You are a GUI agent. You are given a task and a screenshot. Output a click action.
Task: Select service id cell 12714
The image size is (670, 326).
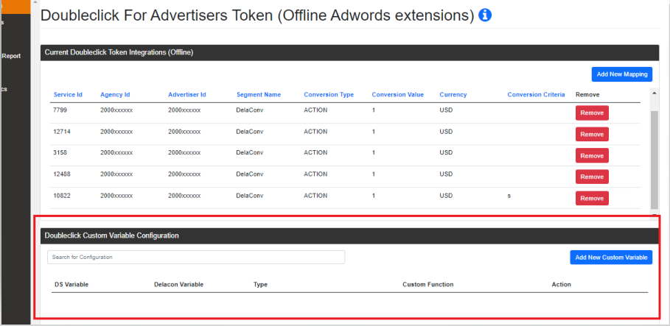(62, 132)
